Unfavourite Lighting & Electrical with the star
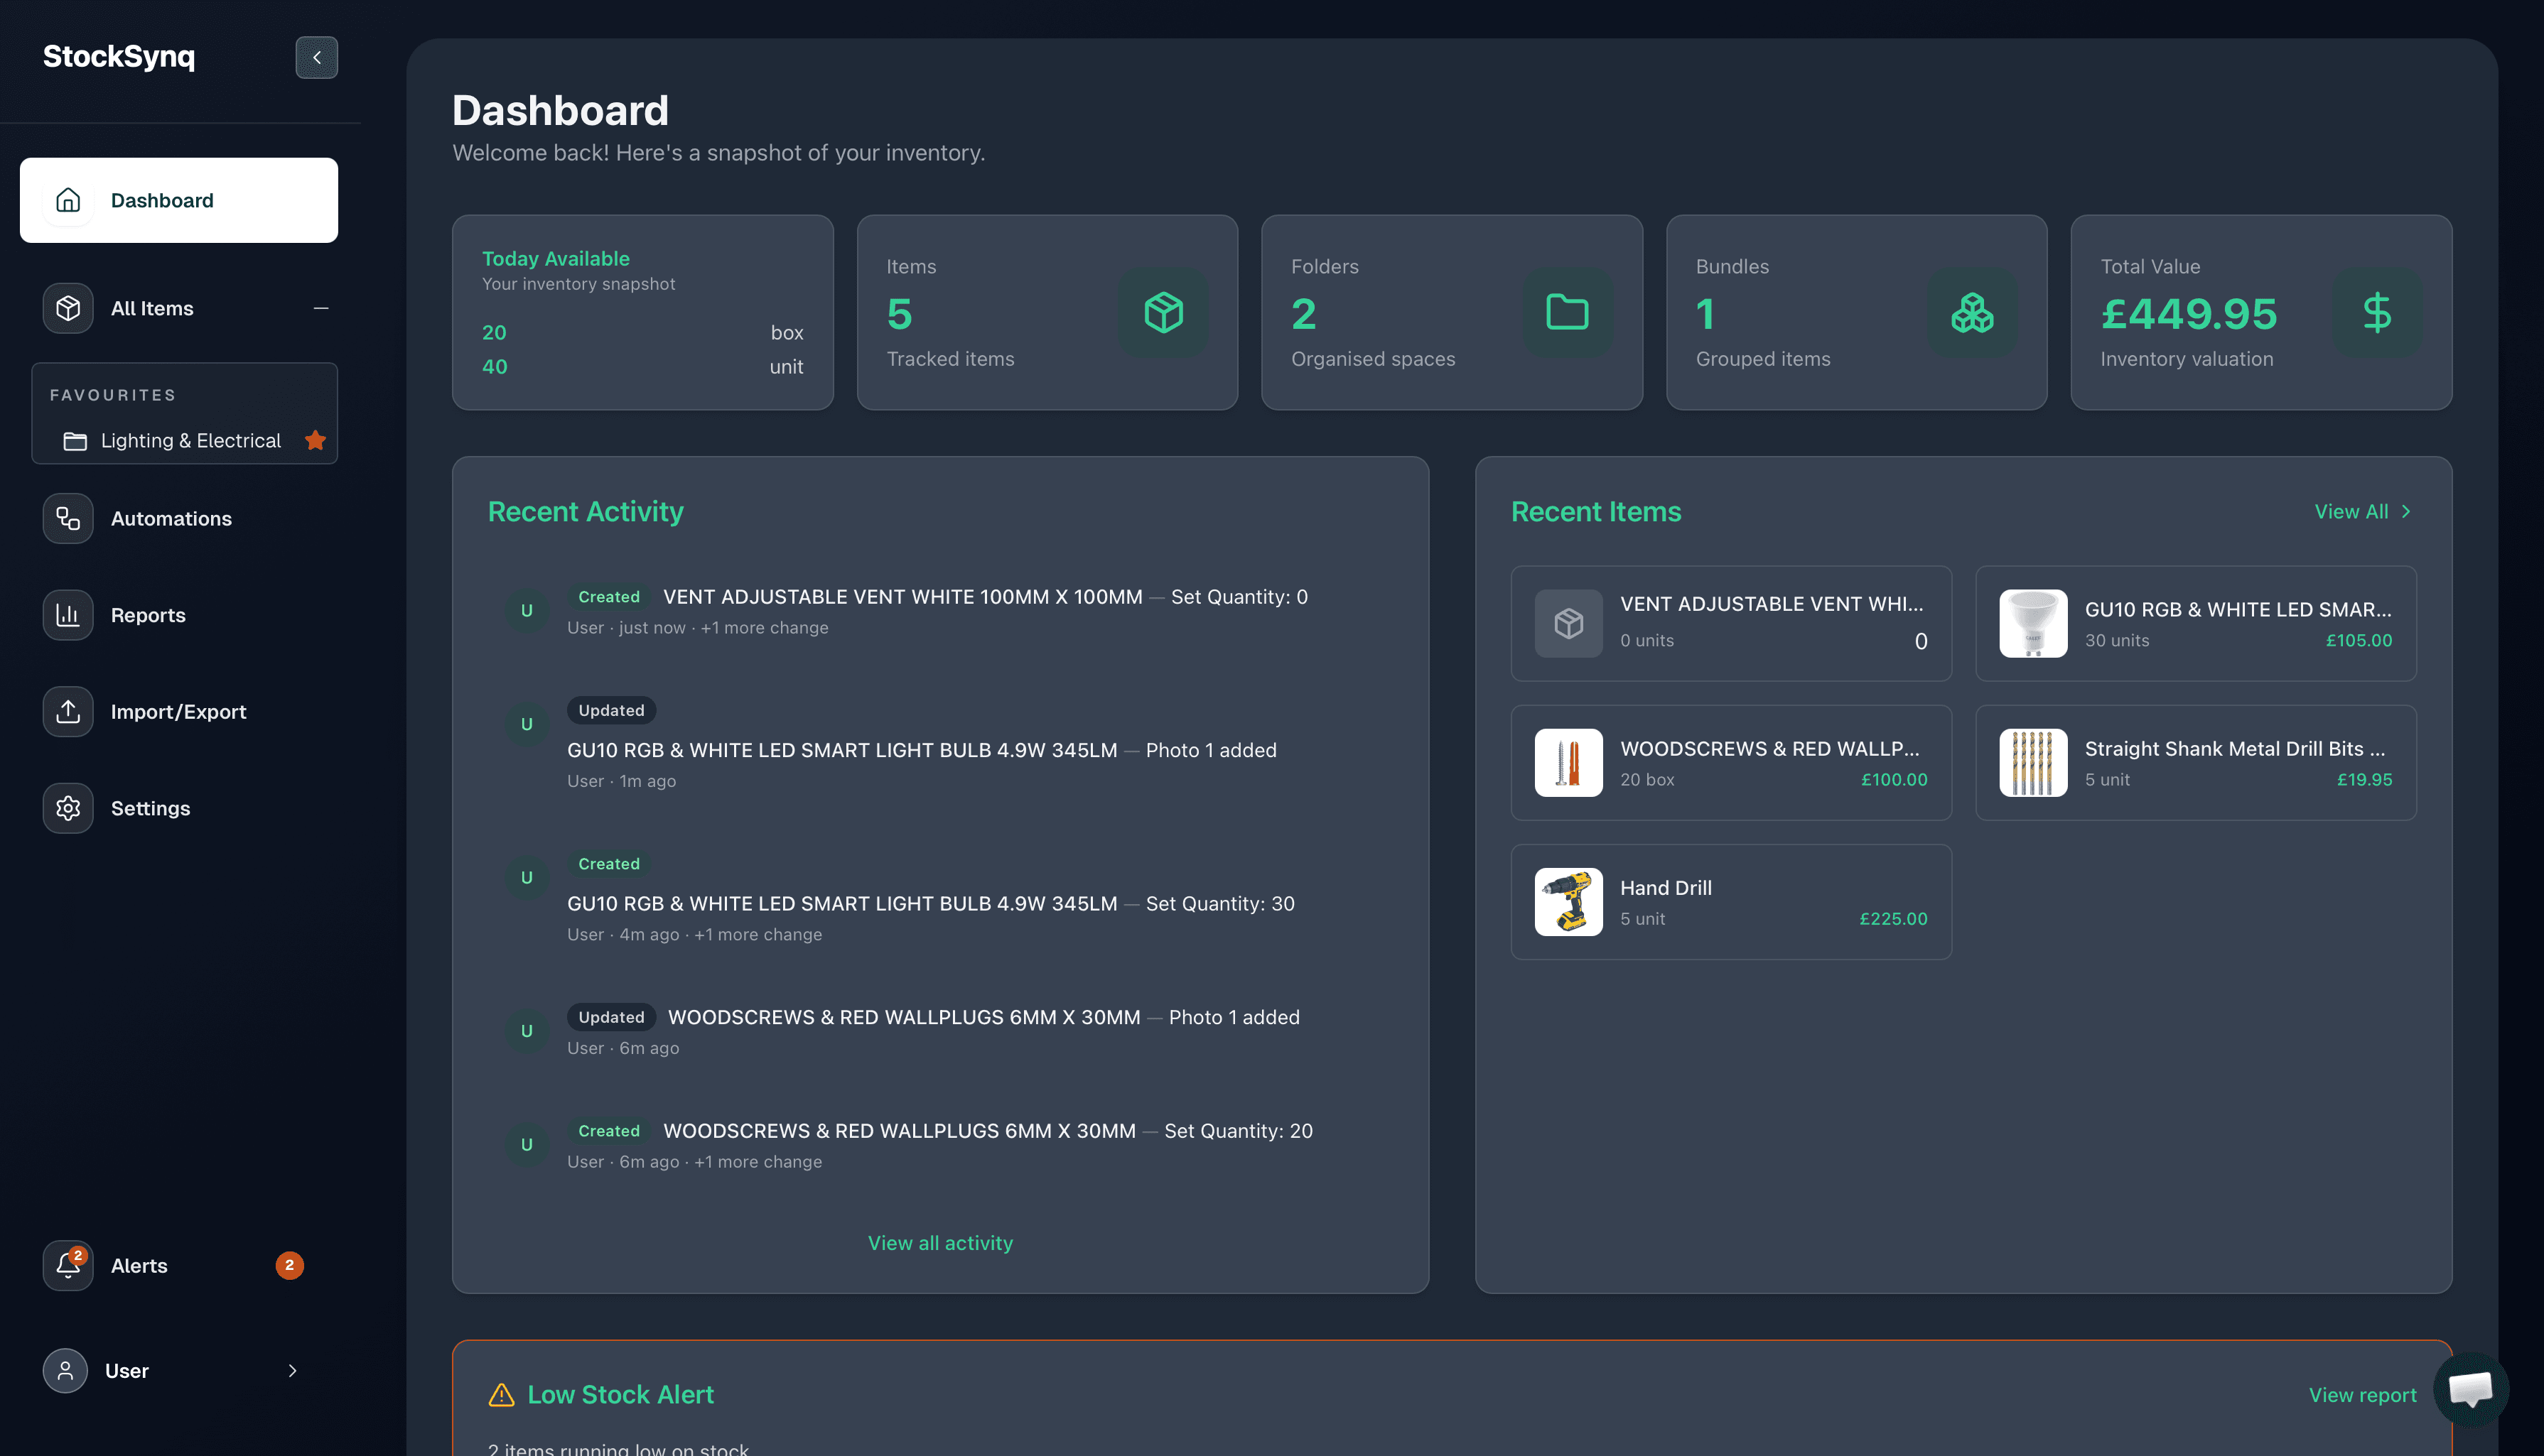The width and height of the screenshot is (2544, 1456). tap(315, 440)
